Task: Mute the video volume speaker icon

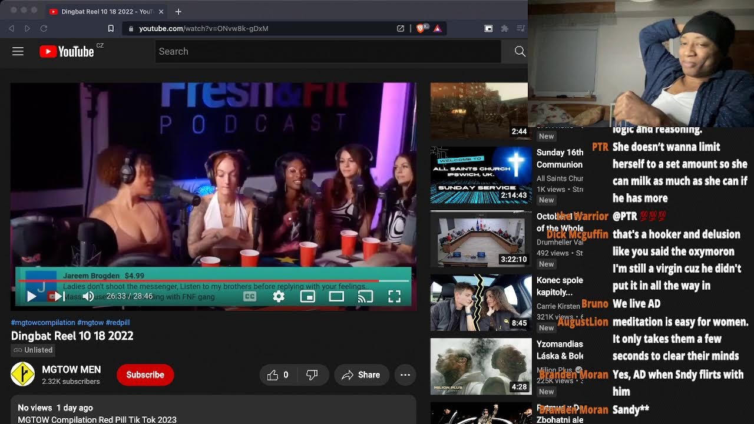Action: [x=88, y=297]
